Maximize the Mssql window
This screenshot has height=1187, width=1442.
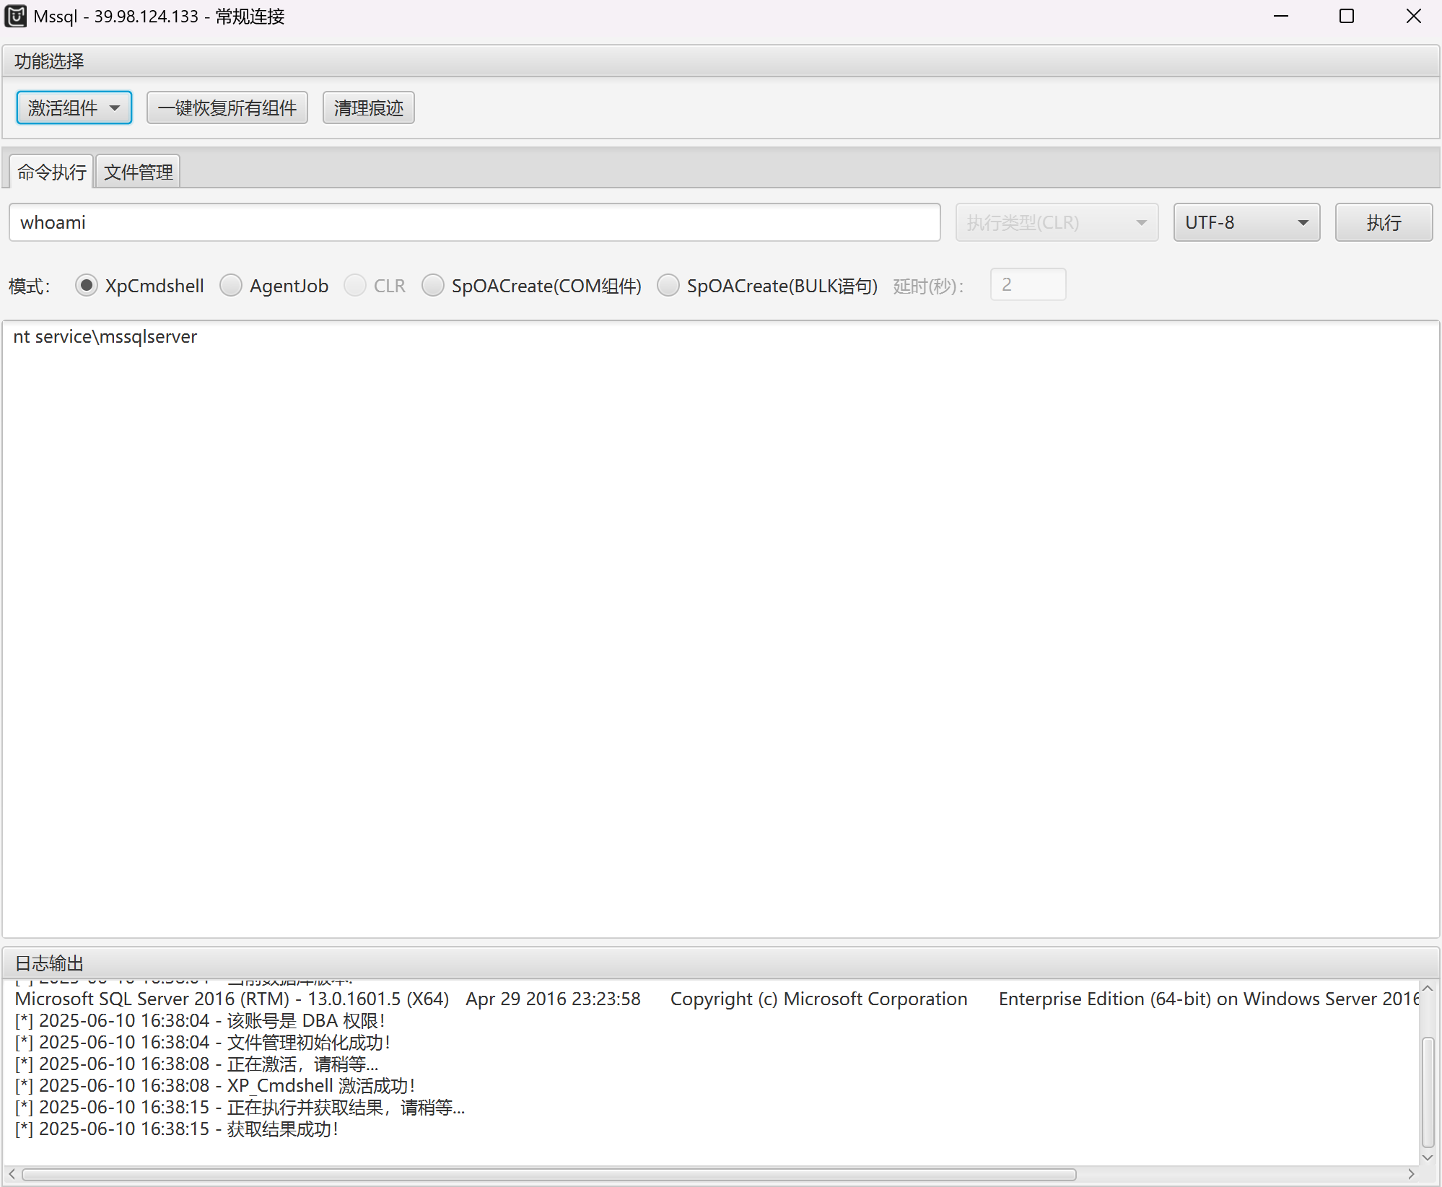tap(1347, 16)
